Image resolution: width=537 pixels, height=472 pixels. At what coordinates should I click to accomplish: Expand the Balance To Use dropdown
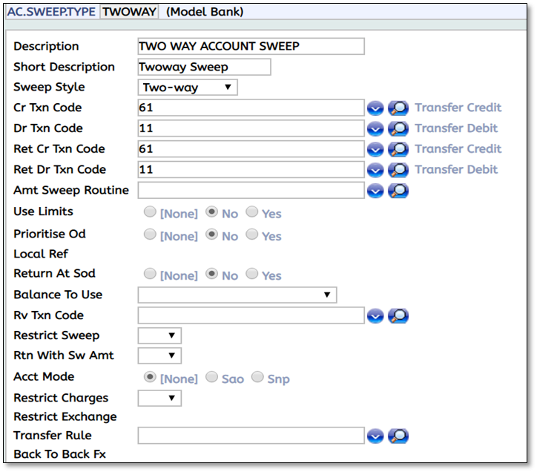click(237, 295)
